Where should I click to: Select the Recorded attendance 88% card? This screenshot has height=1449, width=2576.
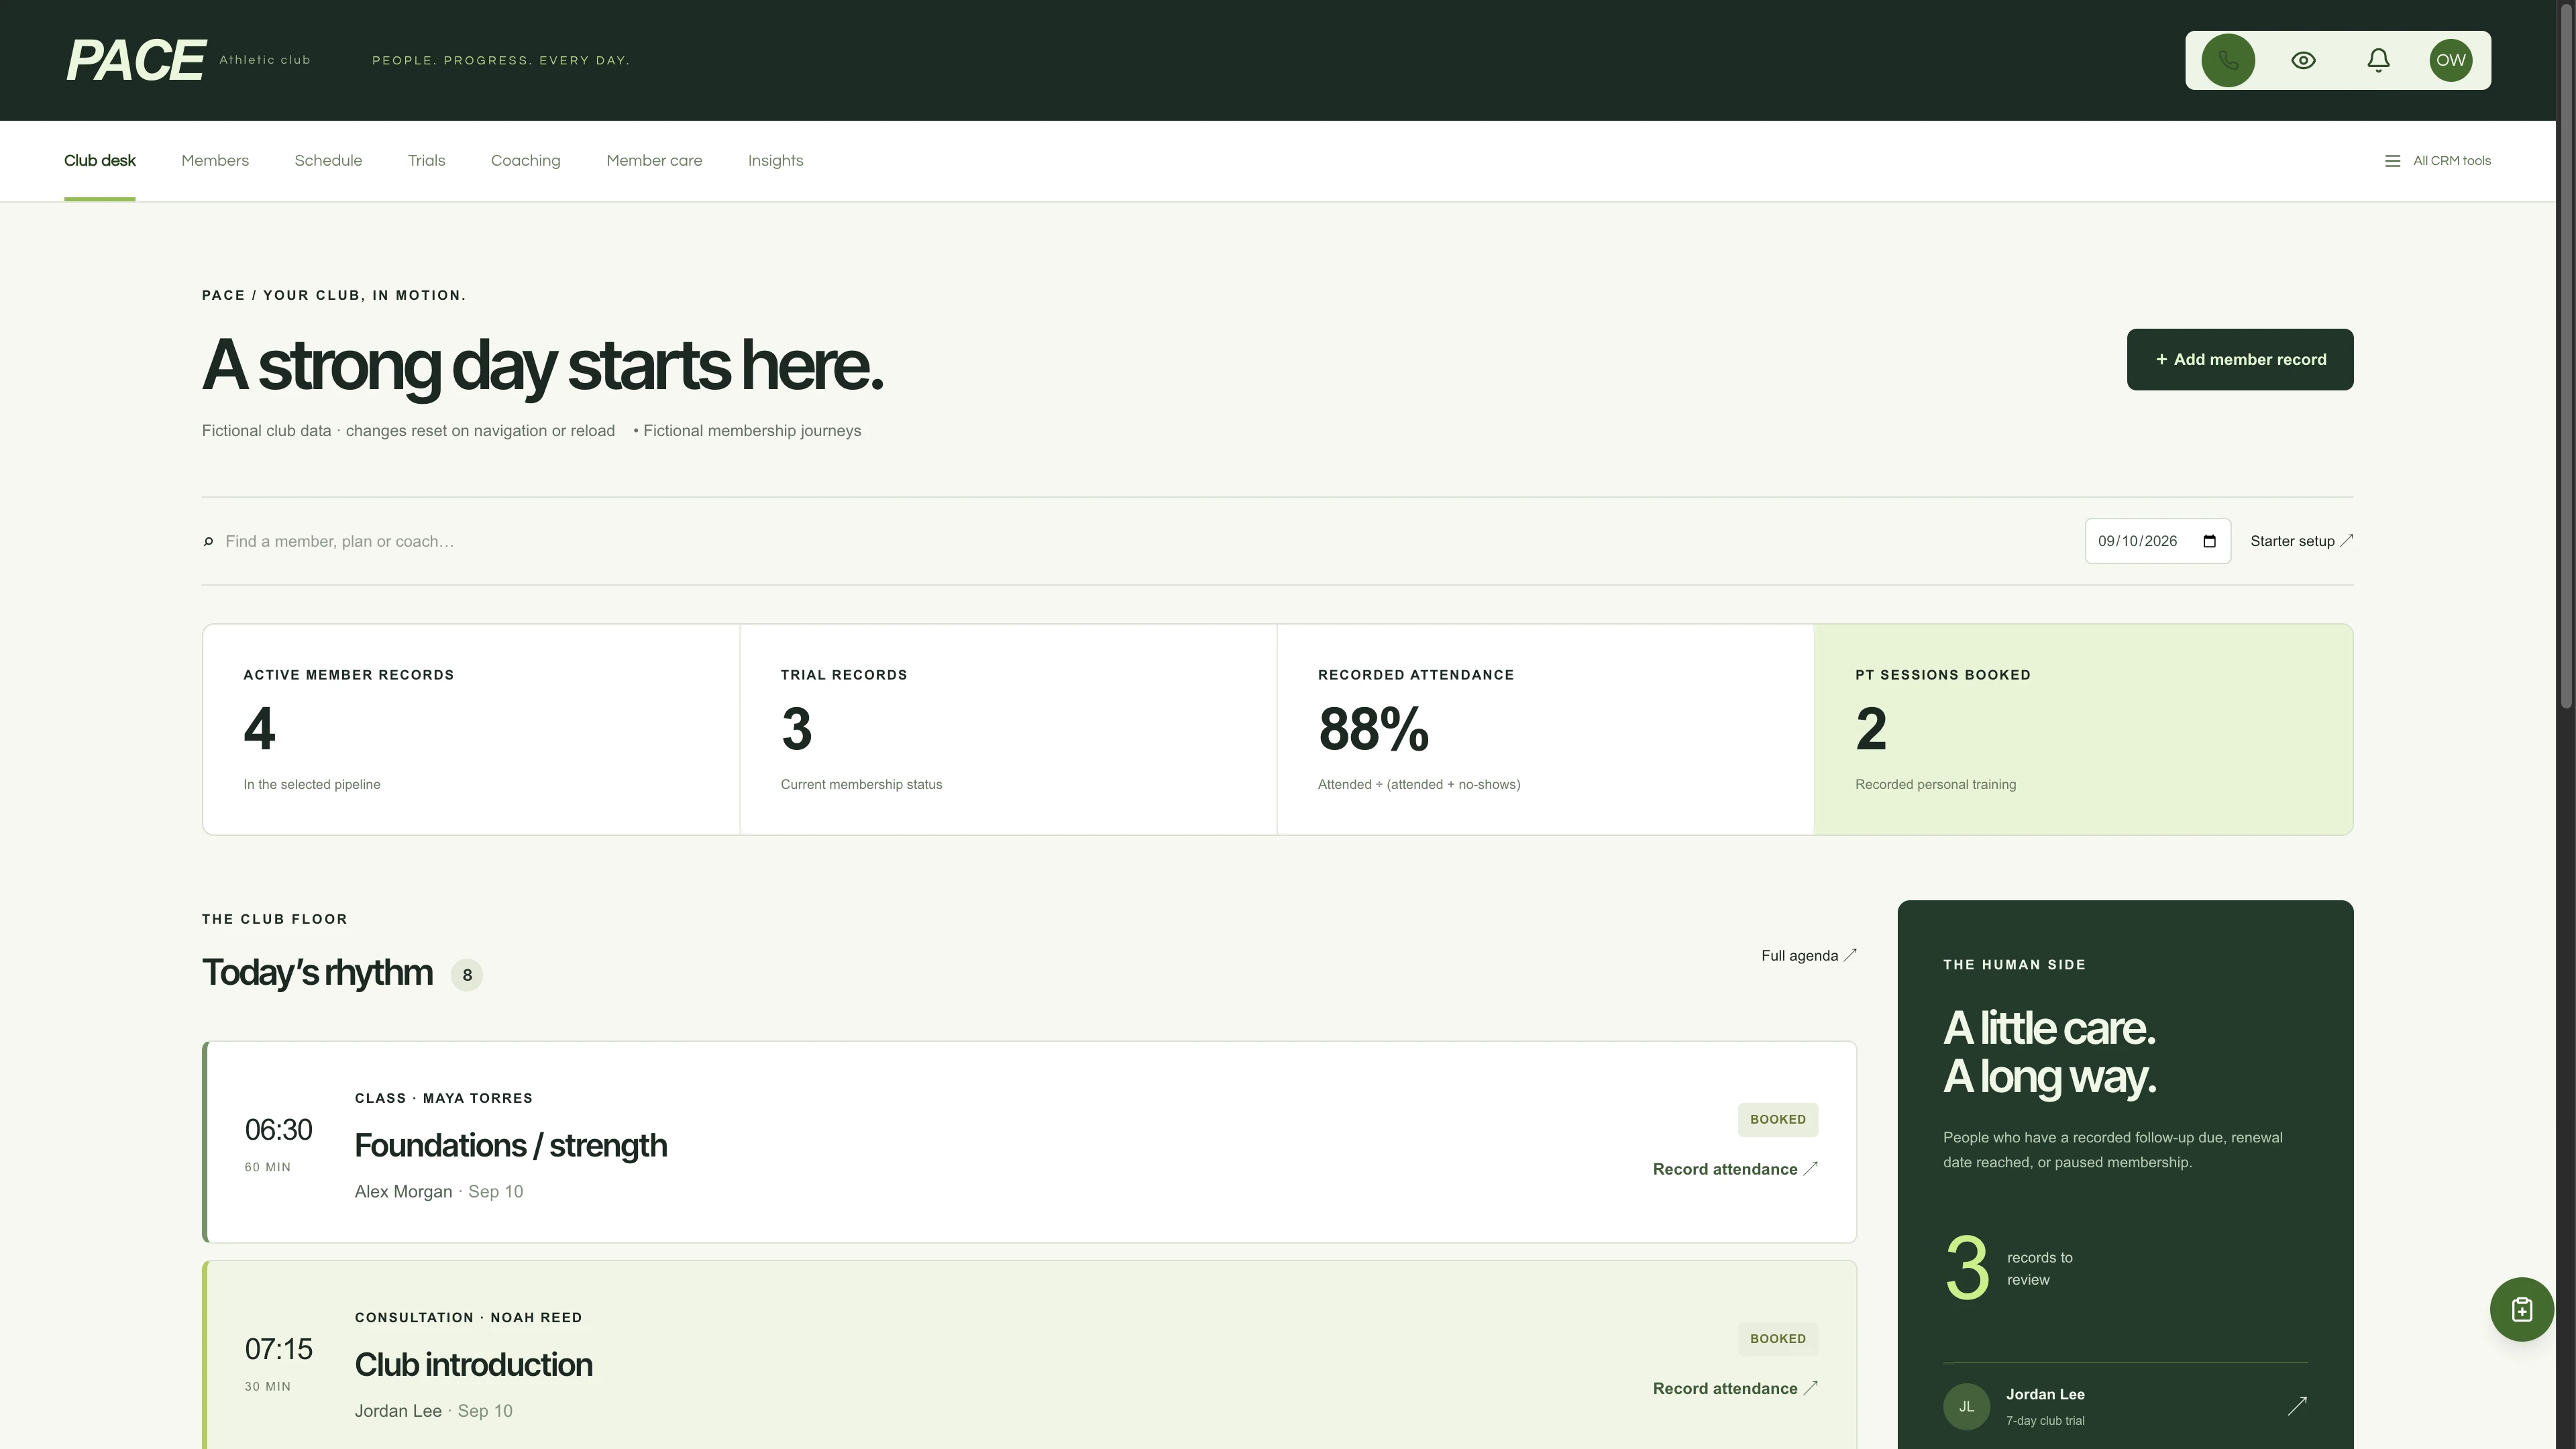click(1545, 729)
